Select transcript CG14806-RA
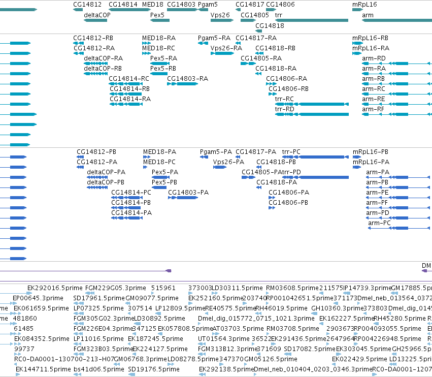The height and width of the screenshot is (377, 432). click(x=286, y=79)
